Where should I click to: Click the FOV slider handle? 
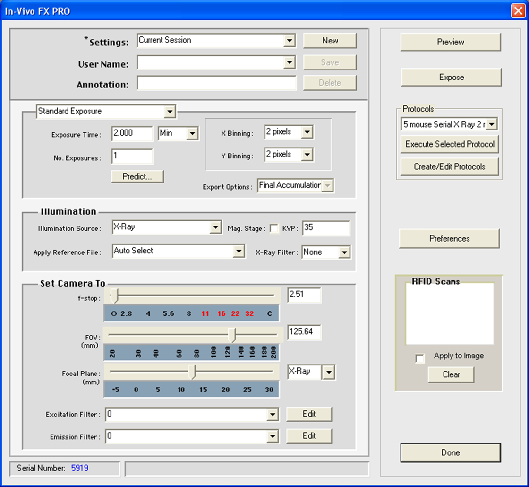[x=232, y=335]
